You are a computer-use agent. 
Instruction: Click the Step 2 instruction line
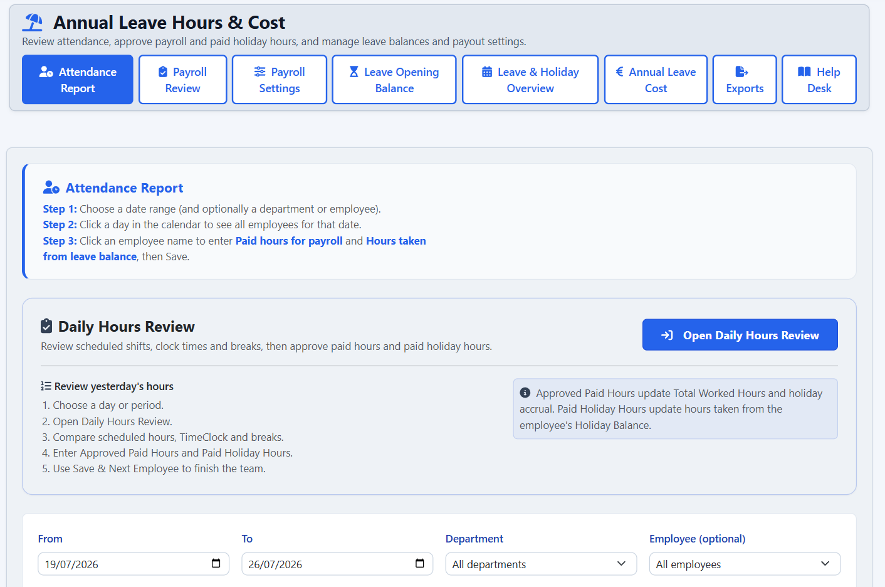pyautogui.click(x=202, y=225)
